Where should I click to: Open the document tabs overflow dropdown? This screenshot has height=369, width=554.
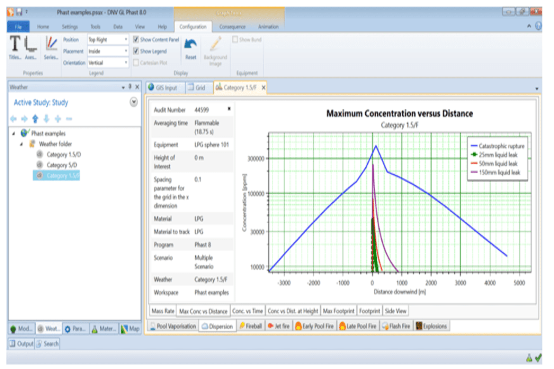tap(537, 89)
